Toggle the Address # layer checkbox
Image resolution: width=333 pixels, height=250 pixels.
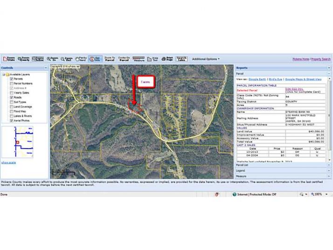[12, 88]
